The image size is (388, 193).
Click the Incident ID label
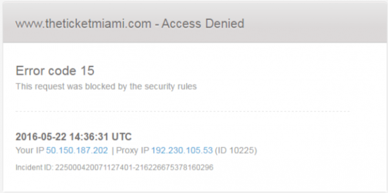coord(34,168)
